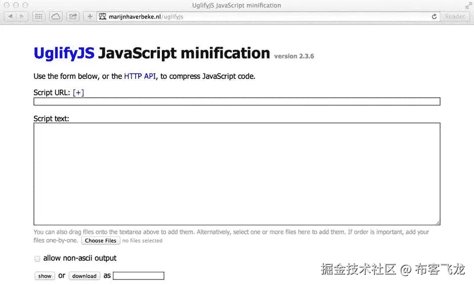Add bookmark with the plus icon
474x285 pixels.
[x=90, y=16]
